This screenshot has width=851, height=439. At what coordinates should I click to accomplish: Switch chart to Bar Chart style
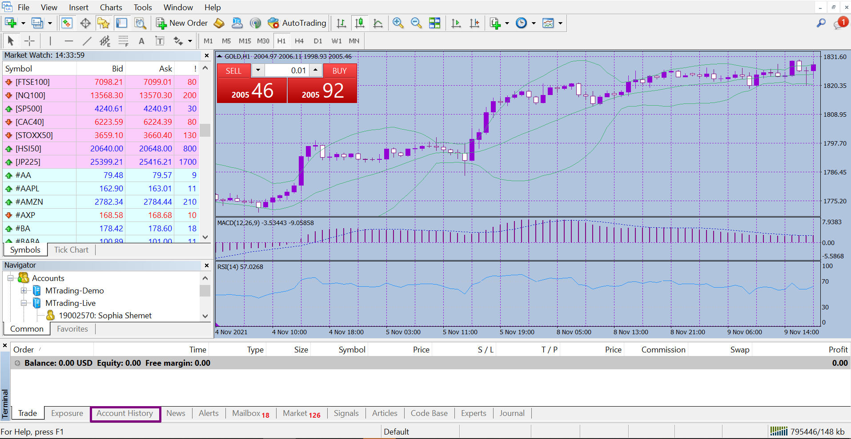pos(341,23)
